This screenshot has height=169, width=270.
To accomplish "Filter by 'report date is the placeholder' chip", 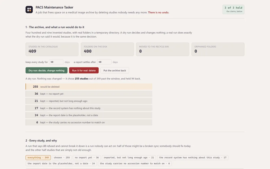I will tap(61, 164).
